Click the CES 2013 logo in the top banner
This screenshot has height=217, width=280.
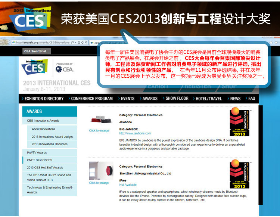(x=30, y=20)
